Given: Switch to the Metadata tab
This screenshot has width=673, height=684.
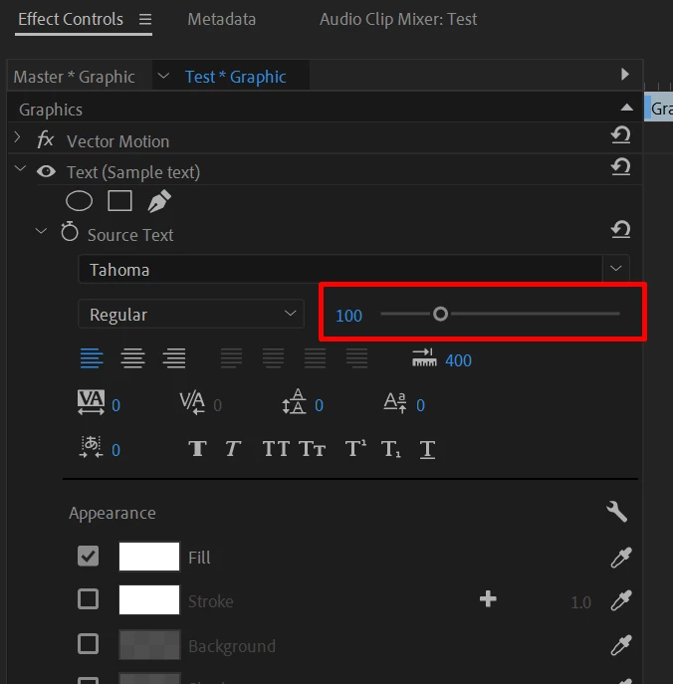Looking at the screenshot, I should [222, 19].
